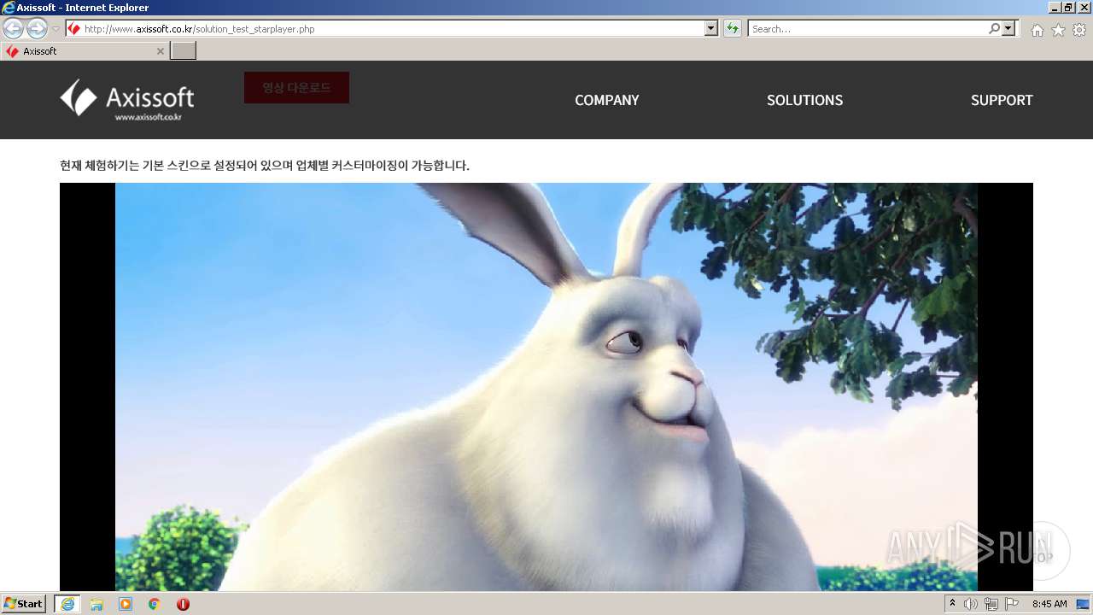Select the Axissoft browser tab
This screenshot has width=1093, height=615.
[x=85, y=51]
